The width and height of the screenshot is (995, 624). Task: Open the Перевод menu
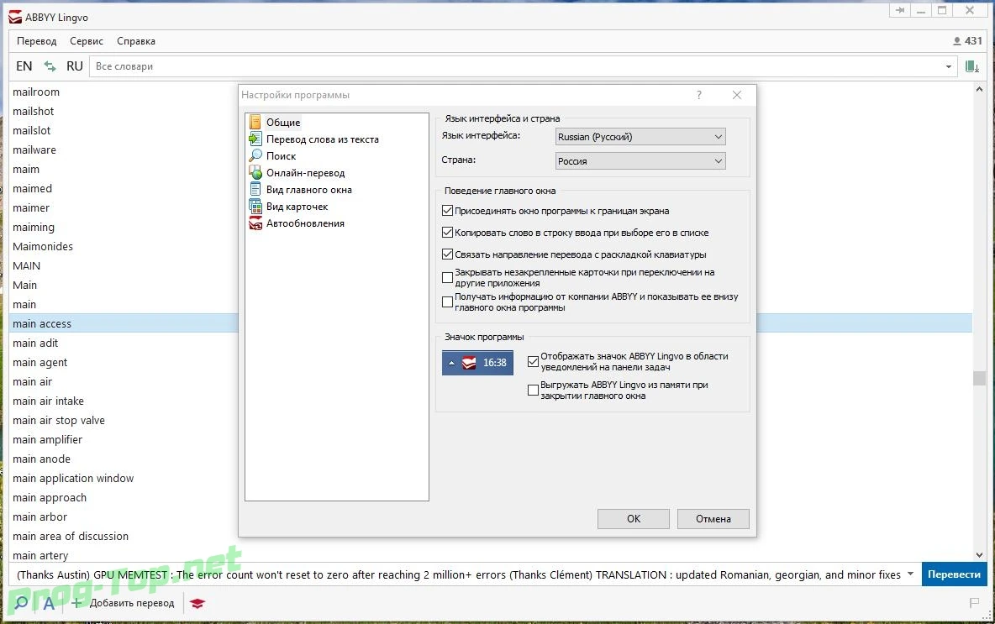point(37,41)
